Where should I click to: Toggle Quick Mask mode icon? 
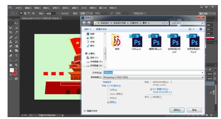pos(11,79)
